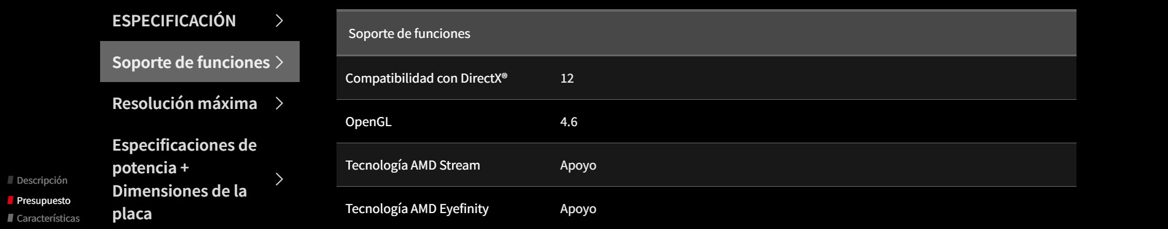Viewport: 1168px width, 229px height.
Task: Jump to Características page anchor
Action: [x=48, y=218]
